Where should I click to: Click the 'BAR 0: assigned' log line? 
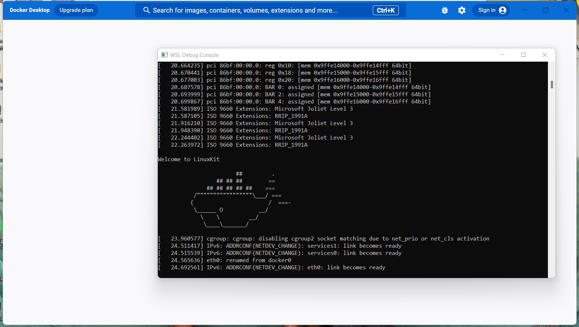[x=294, y=87]
